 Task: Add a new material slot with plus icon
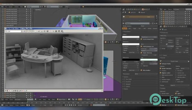pos(157,16)
